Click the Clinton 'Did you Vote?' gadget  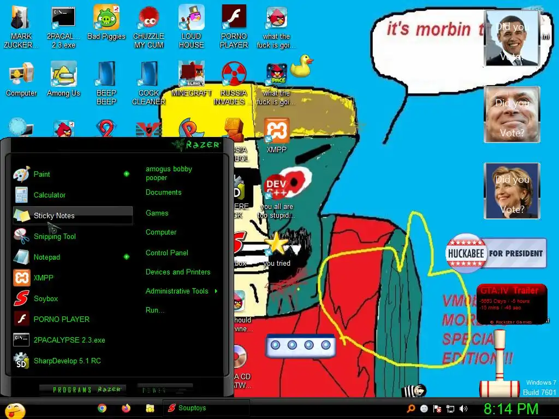click(512, 191)
